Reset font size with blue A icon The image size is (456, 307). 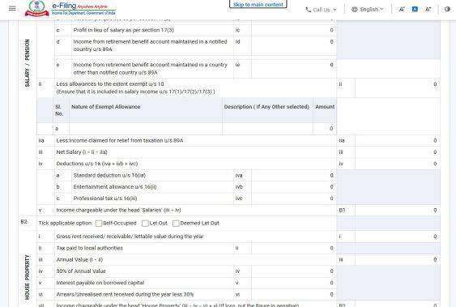(x=415, y=9)
